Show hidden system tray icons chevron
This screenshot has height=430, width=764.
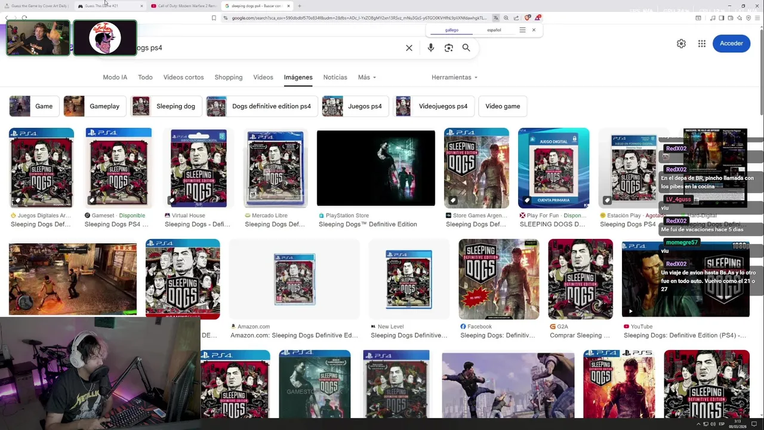point(698,424)
